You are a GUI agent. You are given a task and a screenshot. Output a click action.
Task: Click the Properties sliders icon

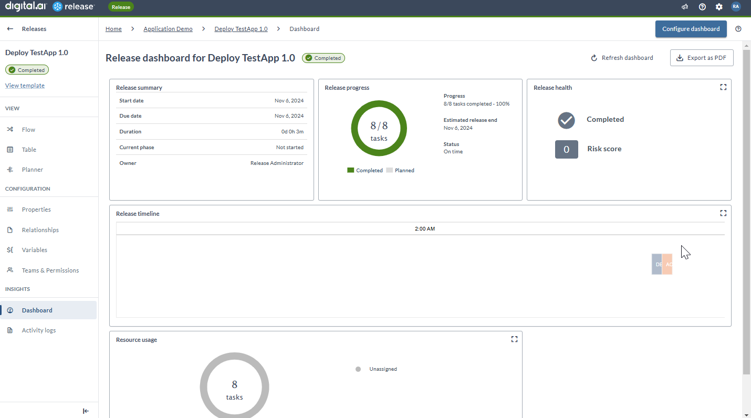coord(10,210)
